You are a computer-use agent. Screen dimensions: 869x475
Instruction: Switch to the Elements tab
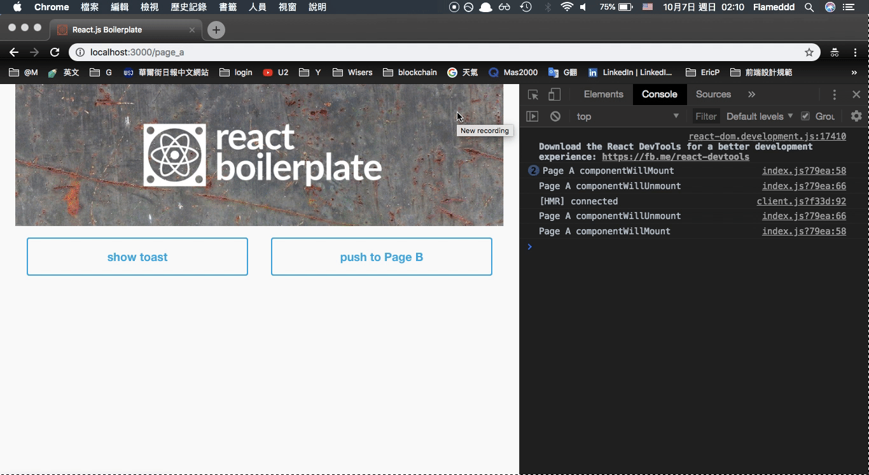603,94
